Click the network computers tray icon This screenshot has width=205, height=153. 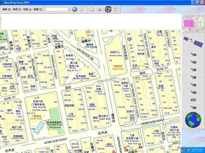[x=188, y=150]
